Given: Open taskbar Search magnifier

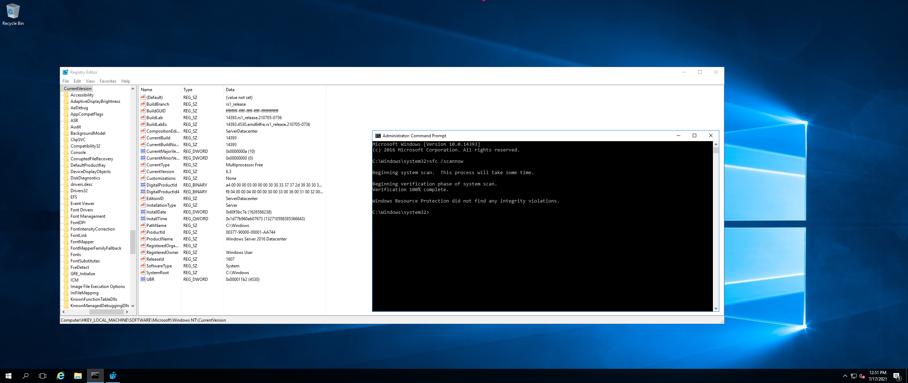Looking at the screenshot, I should (x=26, y=376).
